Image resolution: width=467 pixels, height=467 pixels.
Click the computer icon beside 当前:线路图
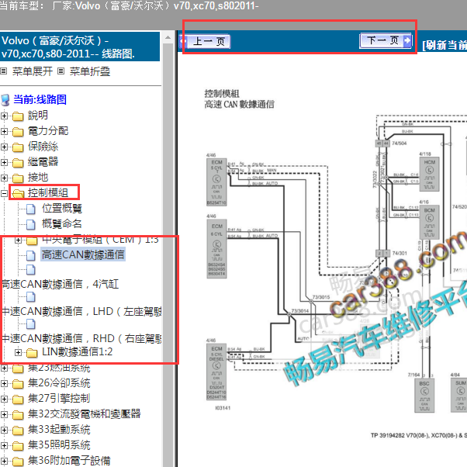5,100
